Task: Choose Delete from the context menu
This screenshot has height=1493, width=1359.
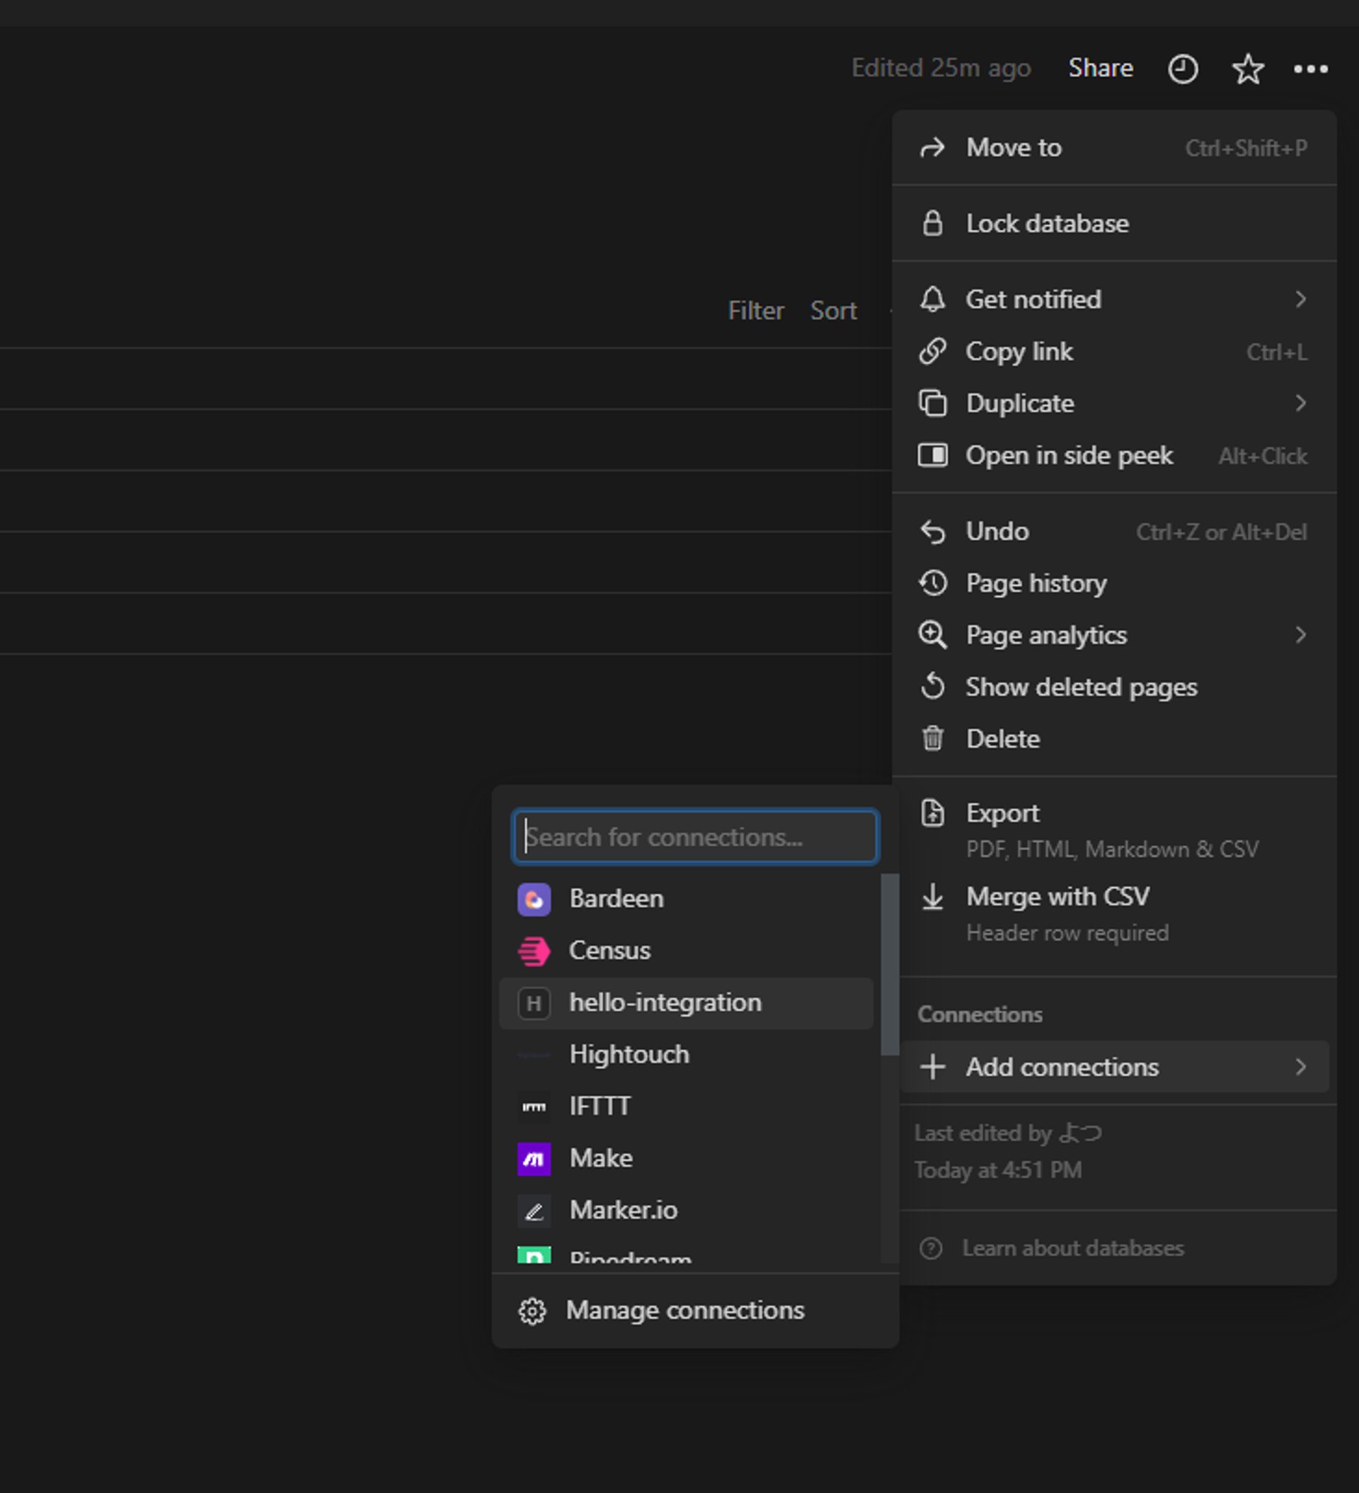Action: [x=1003, y=738]
